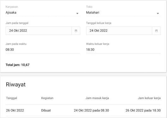The height and width of the screenshot is (118, 167).
Task: Edit the 08:30 clock-in time
Action: point(43,50)
